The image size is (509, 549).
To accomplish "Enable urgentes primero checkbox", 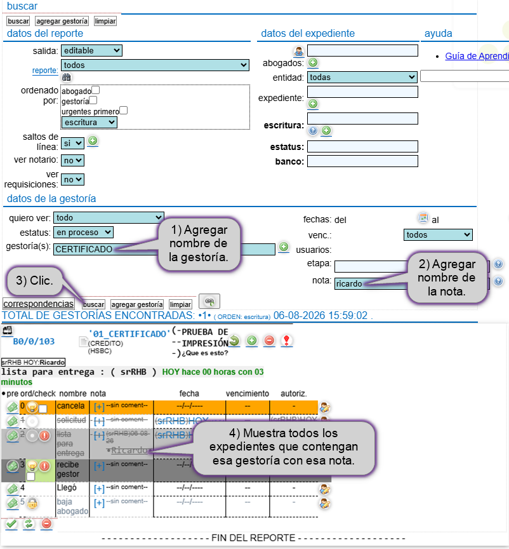I will 124,111.
